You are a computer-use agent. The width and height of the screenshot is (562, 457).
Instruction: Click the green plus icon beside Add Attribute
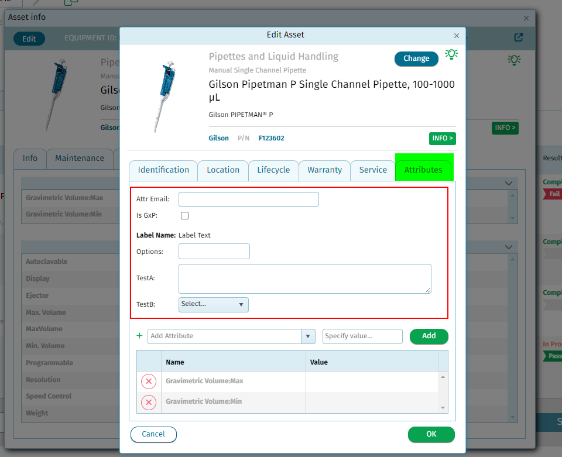click(x=139, y=336)
